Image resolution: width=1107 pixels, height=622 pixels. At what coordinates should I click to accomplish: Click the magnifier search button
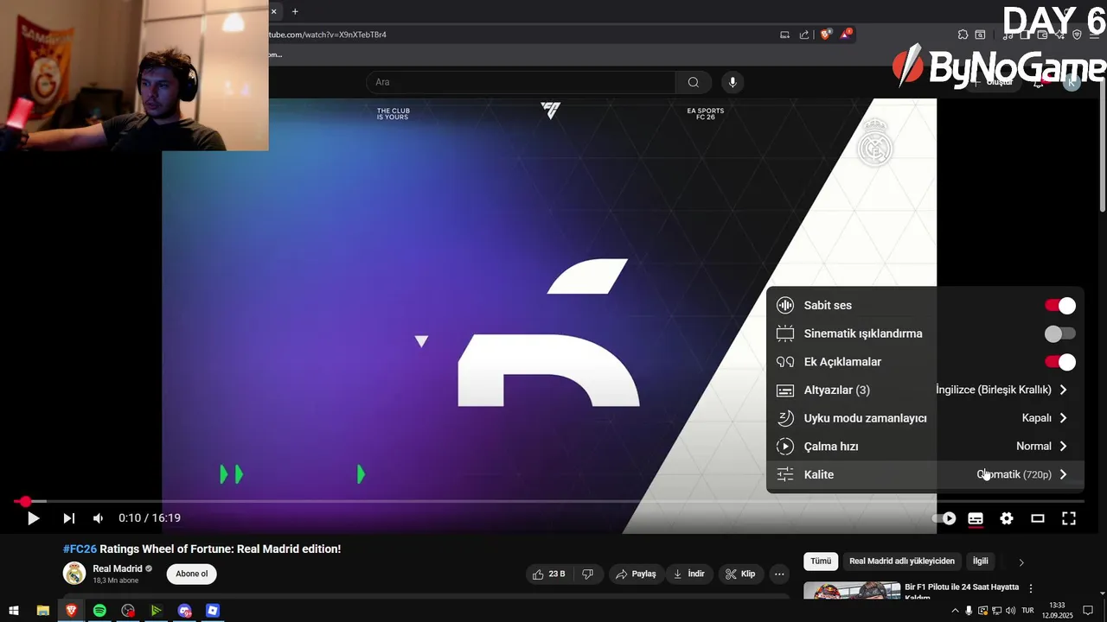click(x=694, y=82)
